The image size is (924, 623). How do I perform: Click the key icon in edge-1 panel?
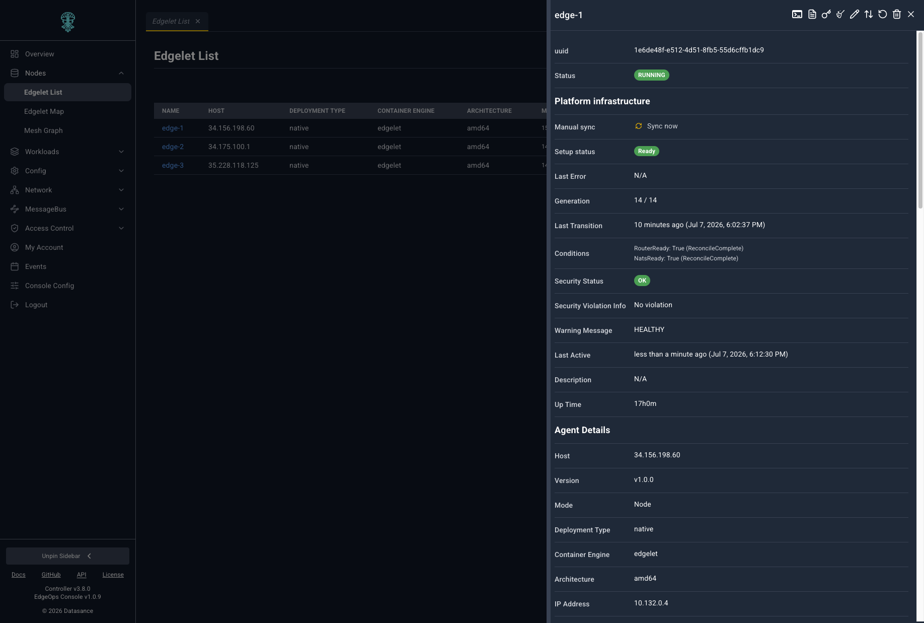(826, 15)
